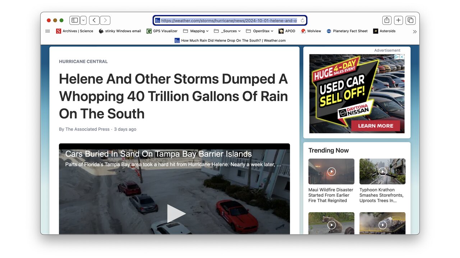This screenshot has height=258, width=460.
Task: Click the HURRICANE CENTRAL category label
Action: coord(83,62)
